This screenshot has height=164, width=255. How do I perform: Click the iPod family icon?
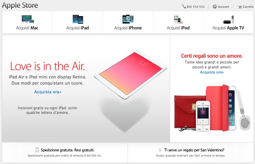tap(178, 19)
